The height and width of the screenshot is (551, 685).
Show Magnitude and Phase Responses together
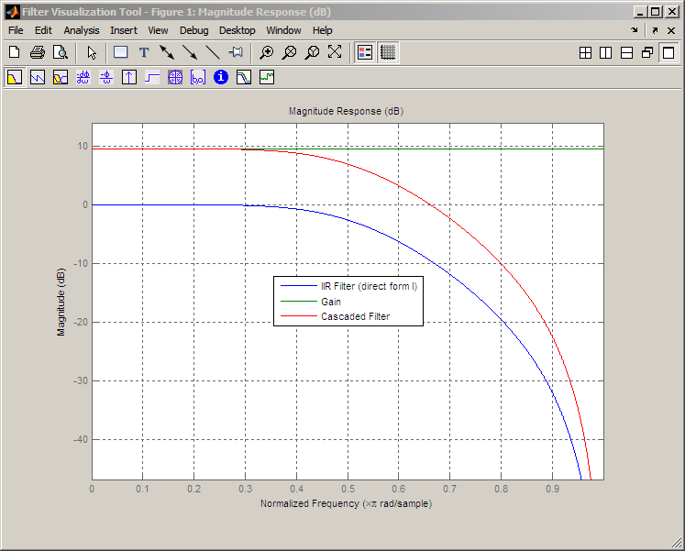[x=61, y=78]
